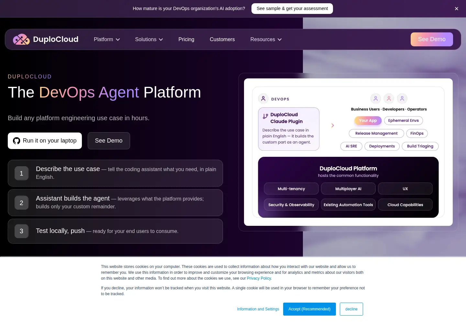466x324 pixels.
Task: Click the Build Triaging pill
Action: click(x=420, y=146)
